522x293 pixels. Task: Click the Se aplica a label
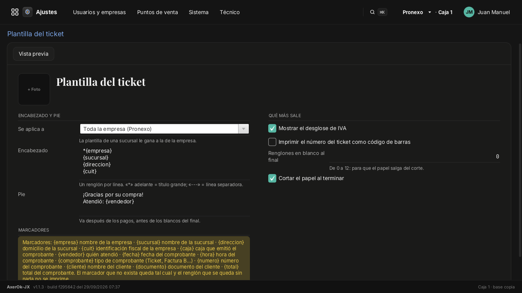point(31,129)
